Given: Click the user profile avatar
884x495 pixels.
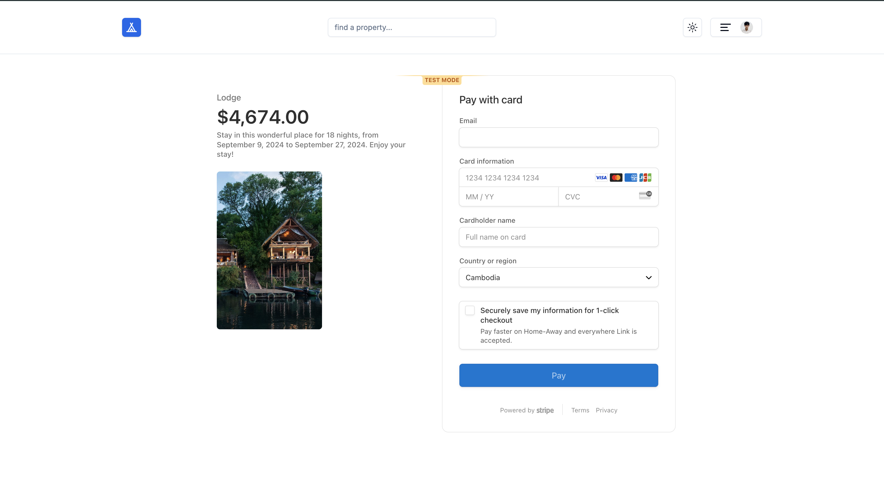Looking at the screenshot, I should pyautogui.click(x=746, y=27).
